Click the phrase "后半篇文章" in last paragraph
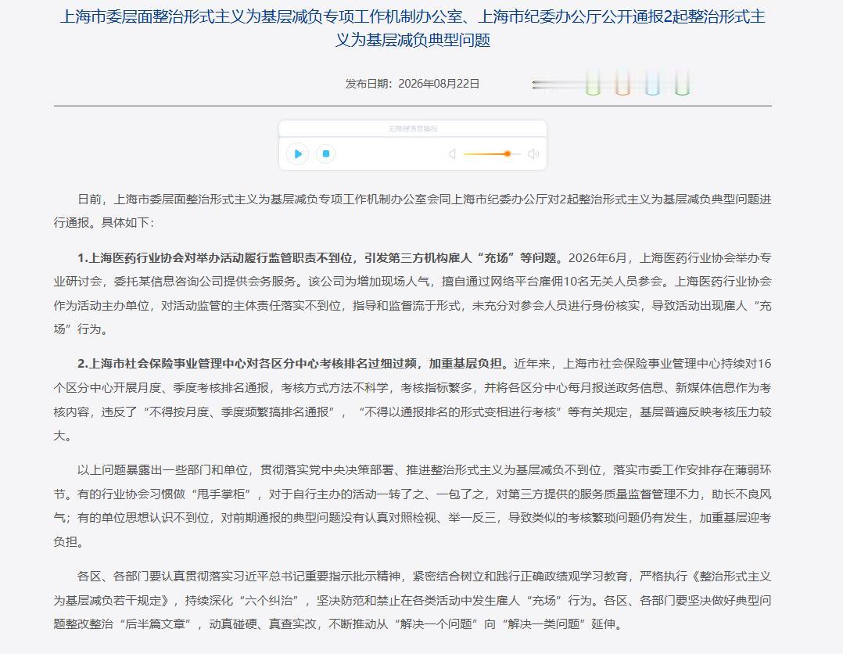Image resolution: width=843 pixels, height=654 pixels. 155,624
